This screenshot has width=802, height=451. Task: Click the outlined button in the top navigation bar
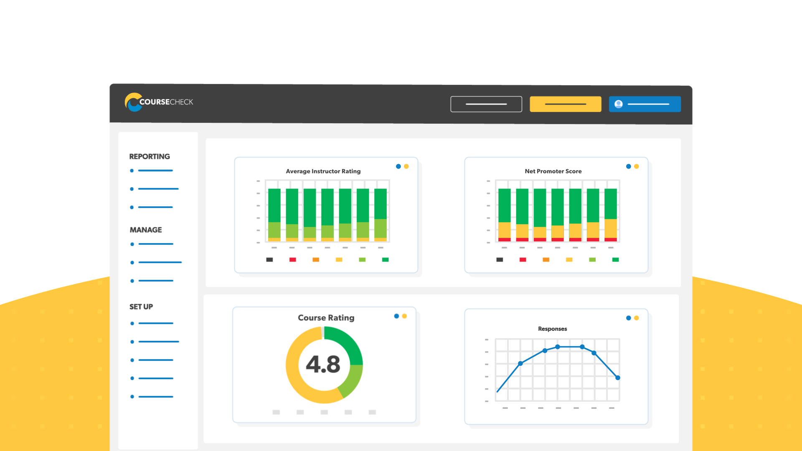486,104
